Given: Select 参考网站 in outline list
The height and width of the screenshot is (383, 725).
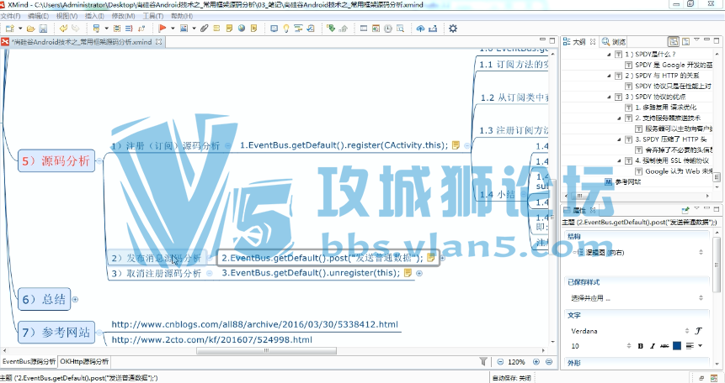Looking at the screenshot, I should (x=628, y=181).
